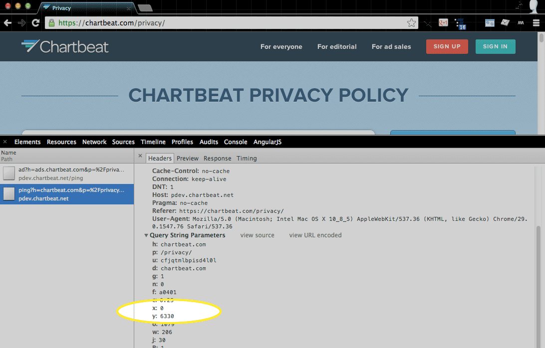This screenshot has width=545, height=348.
Task: Click the Pragma: no-cache header
Action: click(x=180, y=203)
